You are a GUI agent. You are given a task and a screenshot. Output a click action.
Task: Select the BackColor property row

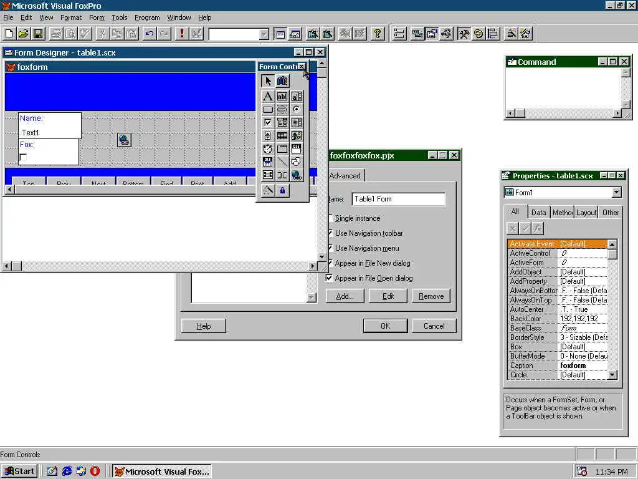tap(558, 319)
